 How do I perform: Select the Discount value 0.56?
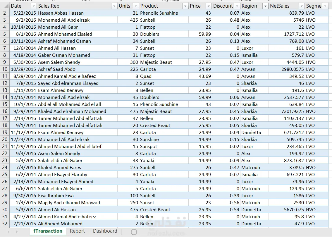226,202
